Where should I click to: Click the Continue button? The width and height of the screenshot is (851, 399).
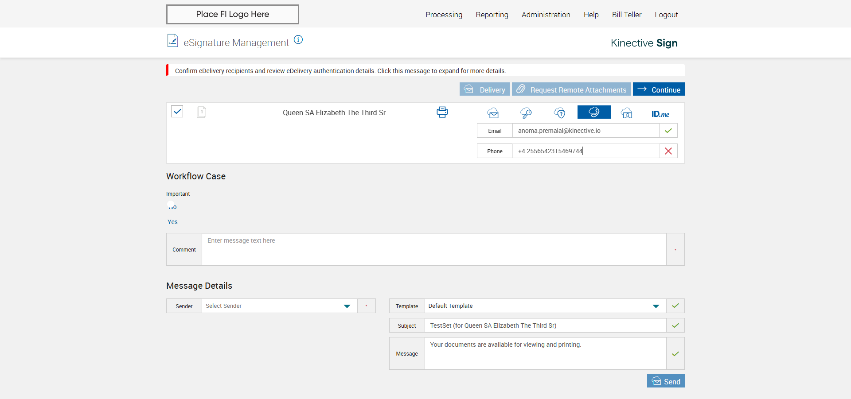click(659, 89)
